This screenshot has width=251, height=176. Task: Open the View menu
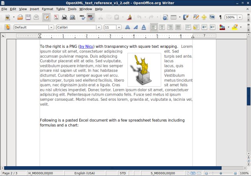[x=23, y=9]
